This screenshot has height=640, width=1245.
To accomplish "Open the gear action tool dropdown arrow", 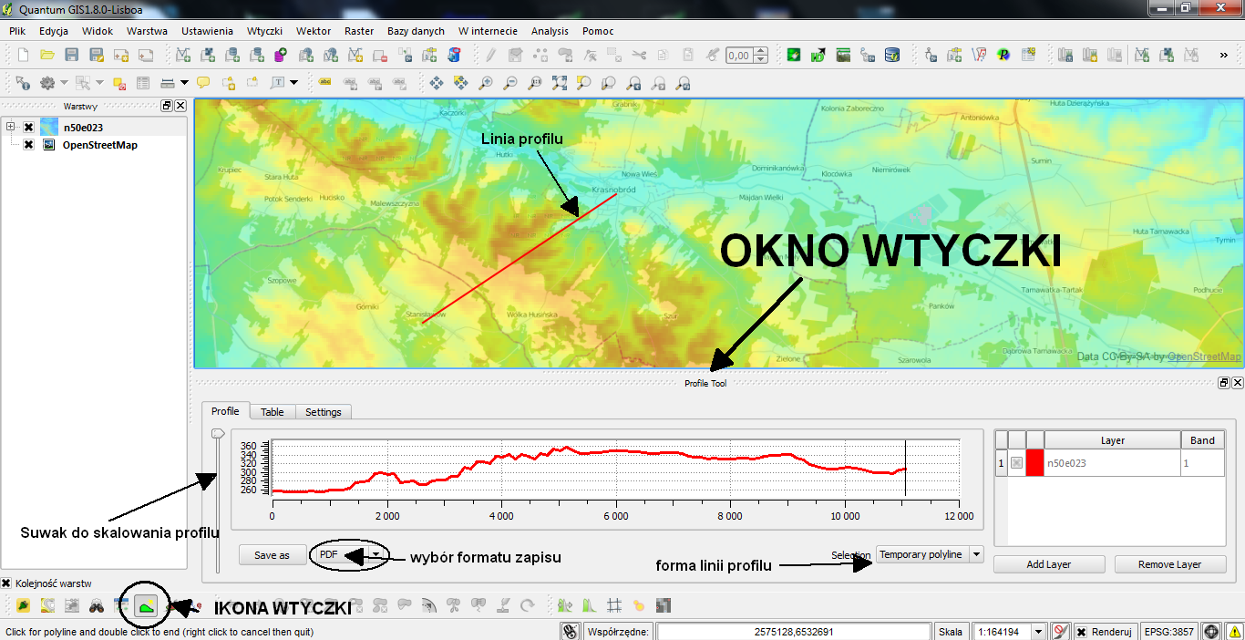I will pos(64,82).
